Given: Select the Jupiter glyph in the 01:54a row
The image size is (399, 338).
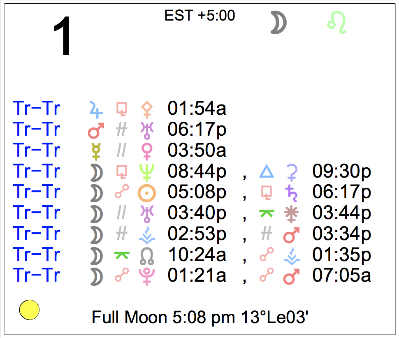Looking at the screenshot, I should click(96, 109).
